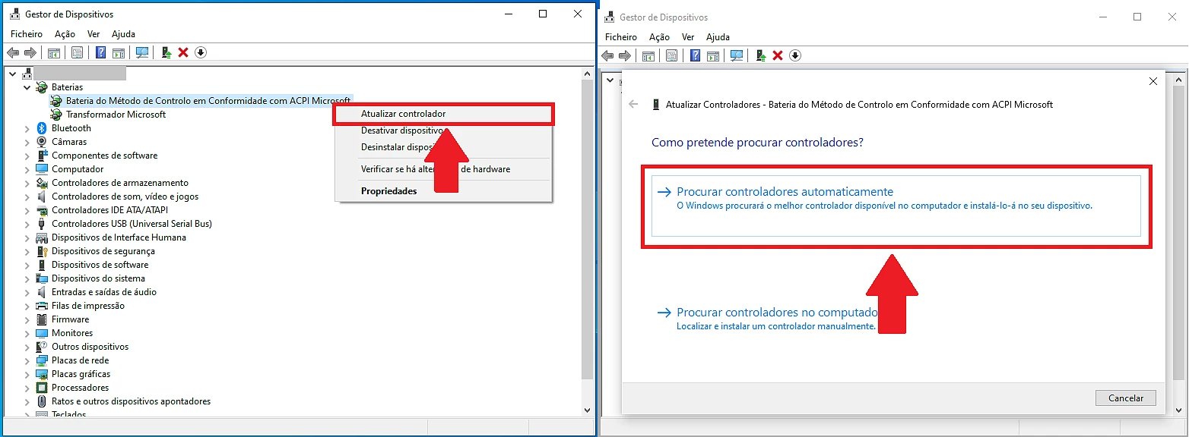Click the Forward arrow in the left window toolbar
Image resolution: width=1189 pixels, height=437 pixels.
[30, 52]
